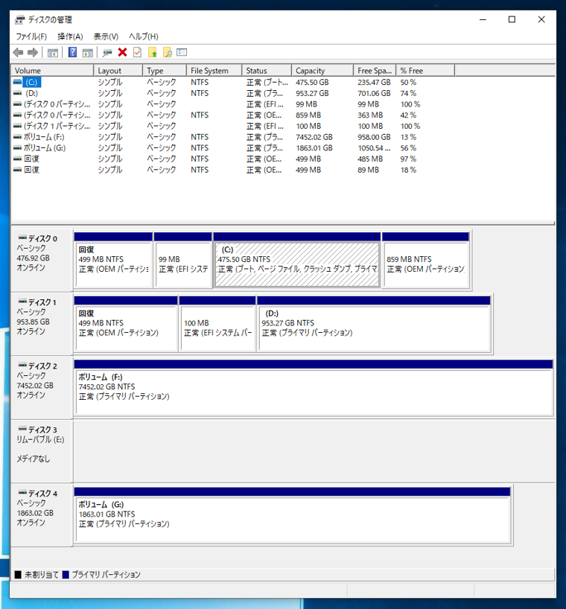Click the show/hide console tree icon
The height and width of the screenshot is (609, 566).
point(53,53)
